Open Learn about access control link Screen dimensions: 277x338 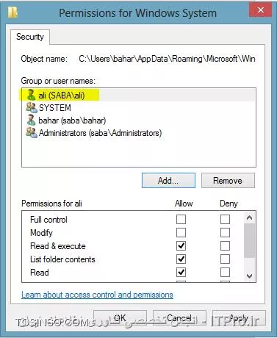click(x=97, y=295)
